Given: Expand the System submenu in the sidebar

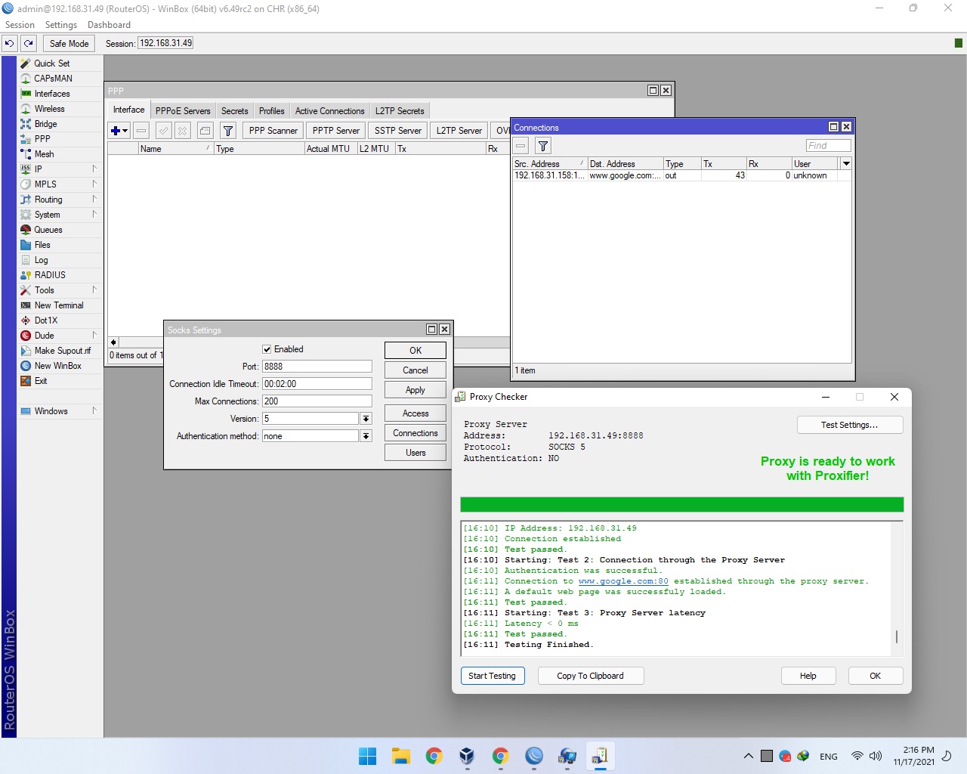Looking at the screenshot, I should 94,215.
